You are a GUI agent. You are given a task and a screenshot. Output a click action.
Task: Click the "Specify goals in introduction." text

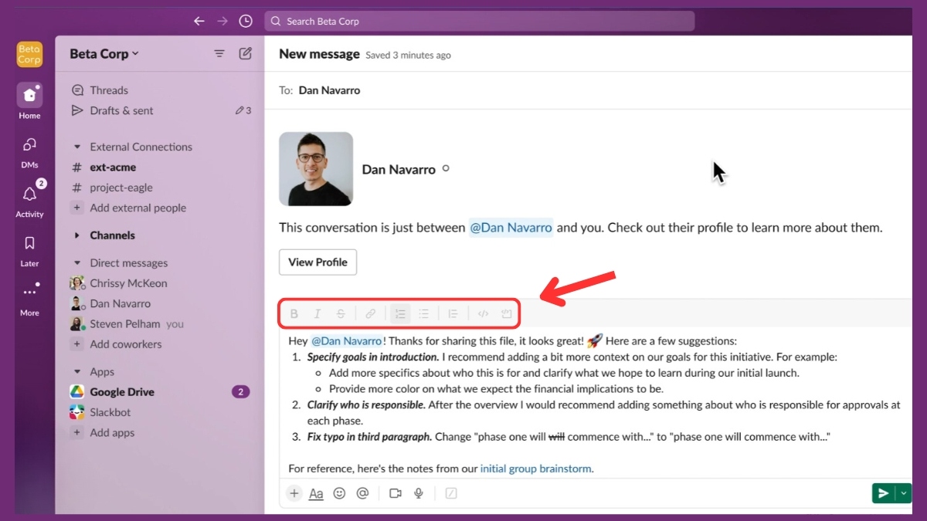click(373, 357)
